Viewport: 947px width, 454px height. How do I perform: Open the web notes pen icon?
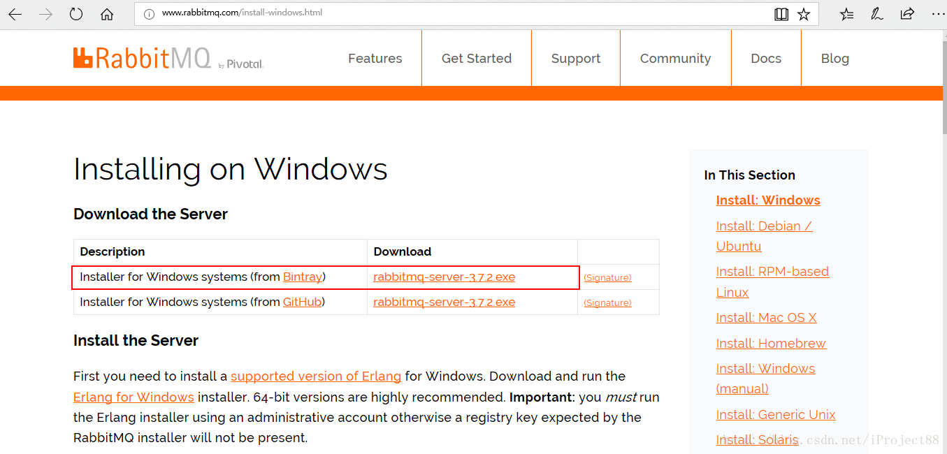click(x=877, y=14)
